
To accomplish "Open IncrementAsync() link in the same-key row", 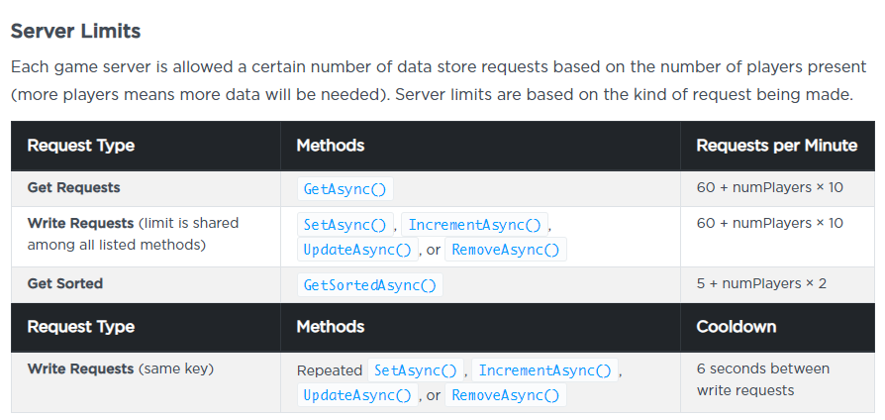I will 545,370.
